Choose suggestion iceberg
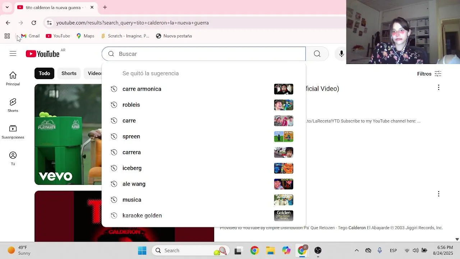 coord(204,168)
